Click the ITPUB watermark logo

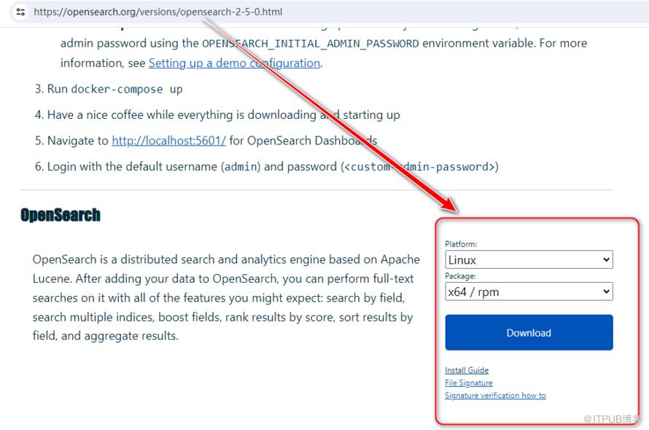[612, 418]
